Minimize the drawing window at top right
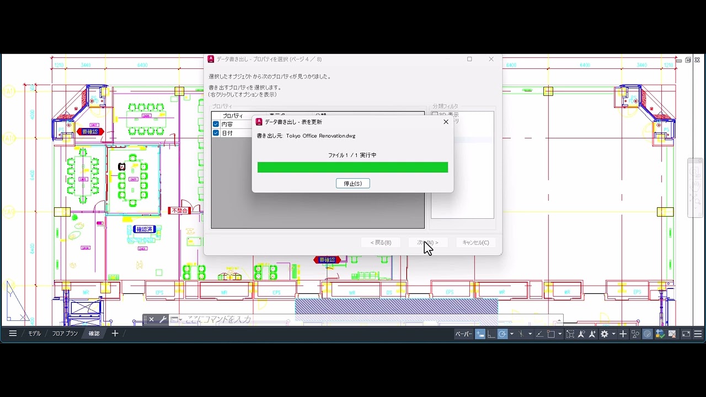Viewport: 706px width, 397px height. [680, 60]
